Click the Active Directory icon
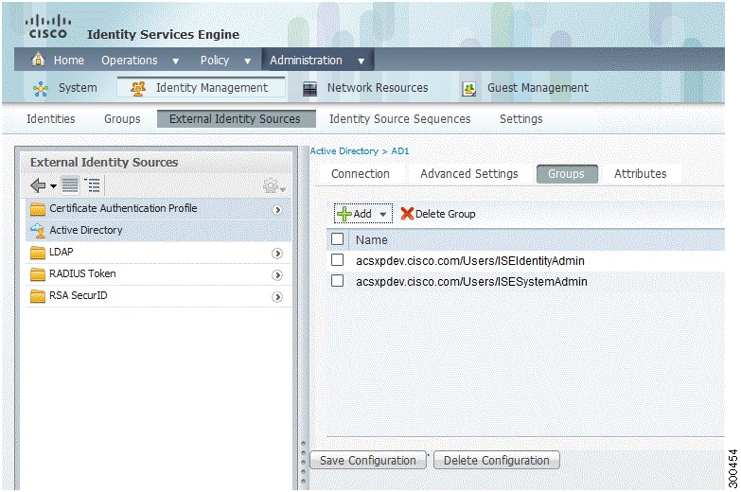 [x=38, y=230]
